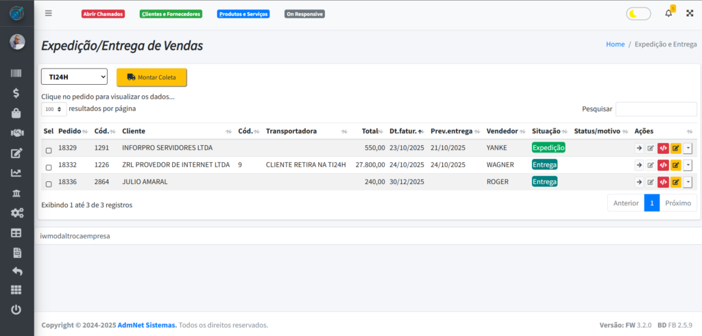Click into the Pesquisar search field
This screenshot has width=702, height=336.
coord(655,109)
